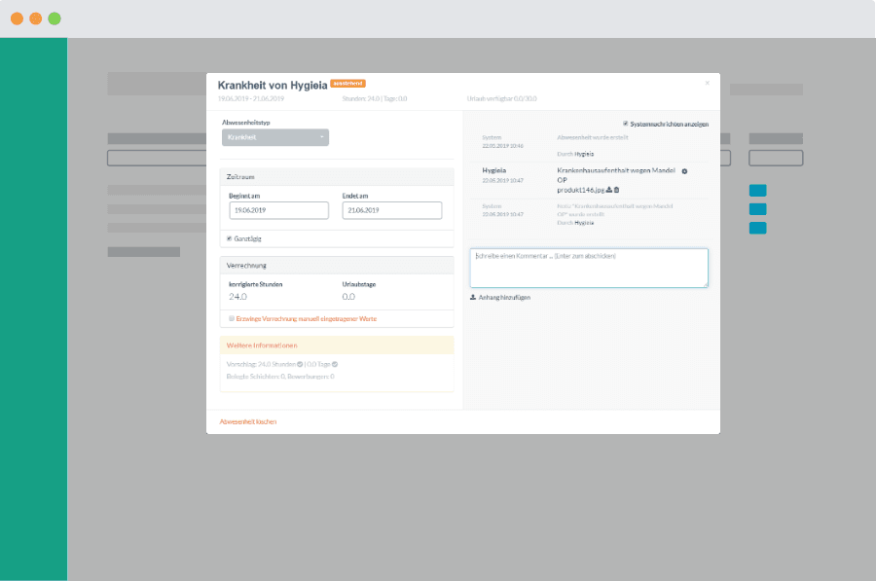Click the check icon after 0.0 Tage suggestion
The width and height of the screenshot is (876, 581).
coord(335,364)
